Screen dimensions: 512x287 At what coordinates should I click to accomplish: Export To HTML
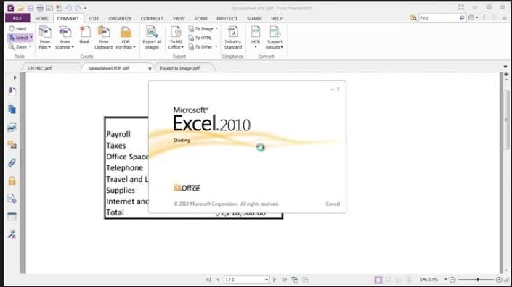tap(200, 38)
